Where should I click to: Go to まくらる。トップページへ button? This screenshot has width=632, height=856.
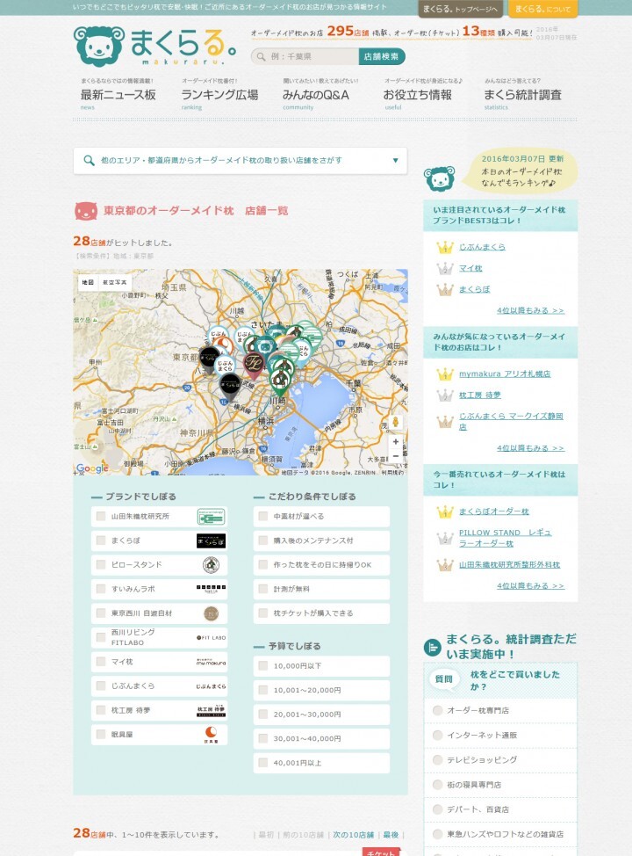(461, 9)
